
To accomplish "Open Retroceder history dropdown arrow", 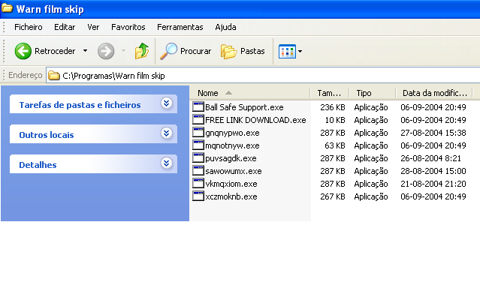I will point(85,51).
